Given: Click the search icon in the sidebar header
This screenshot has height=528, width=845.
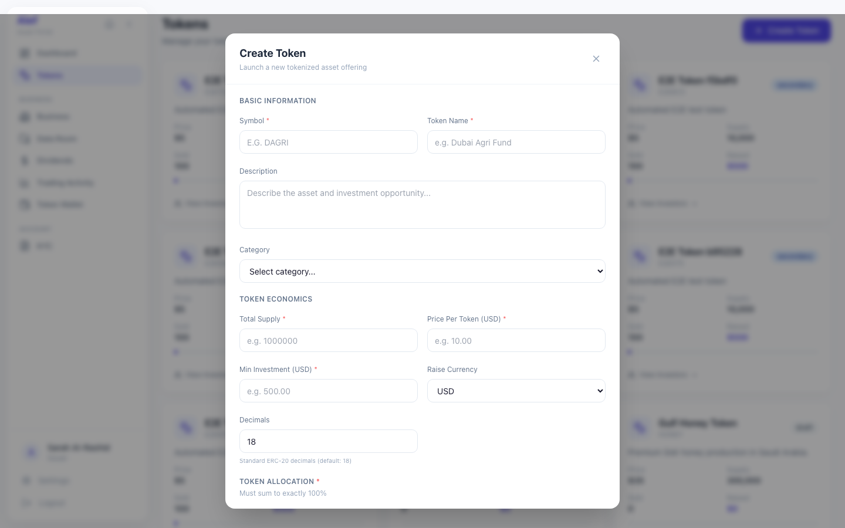Looking at the screenshot, I should [110, 24].
